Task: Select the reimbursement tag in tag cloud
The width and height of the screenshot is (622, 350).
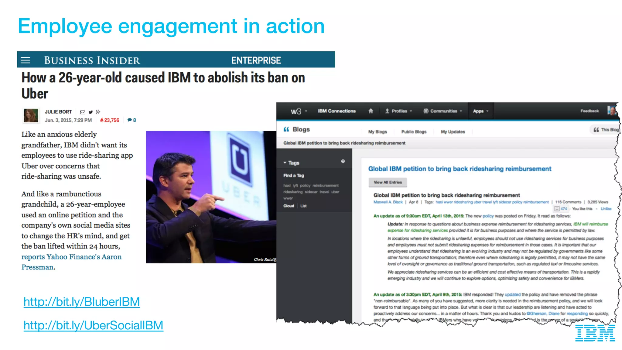Action: tap(325, 186)
